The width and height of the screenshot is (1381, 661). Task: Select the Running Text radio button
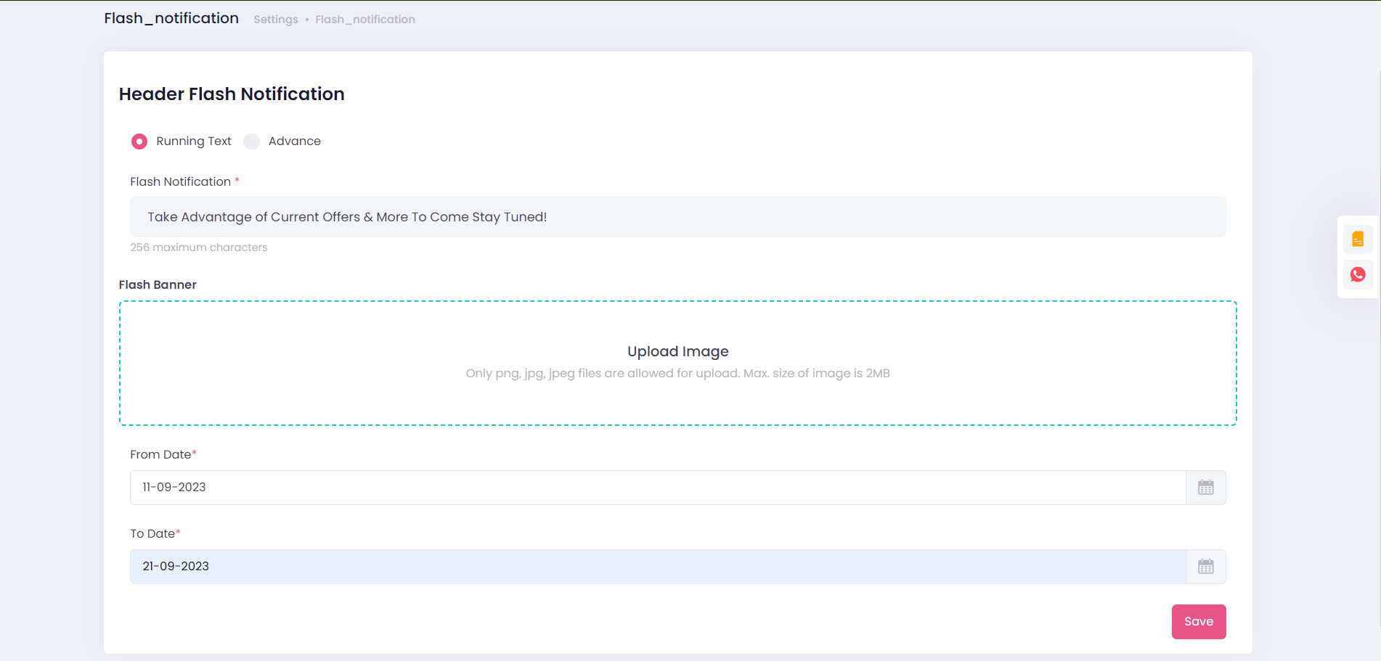139,141
